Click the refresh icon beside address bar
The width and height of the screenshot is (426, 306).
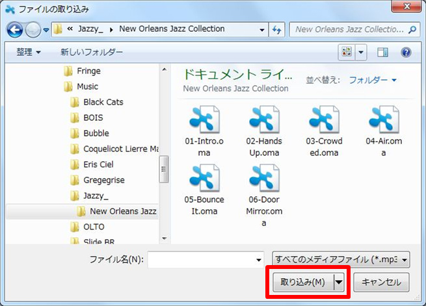277,30
